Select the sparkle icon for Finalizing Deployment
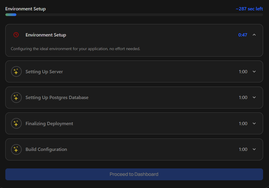The width and height of the screenshot is (269, 188). click(x=16, y=123)
